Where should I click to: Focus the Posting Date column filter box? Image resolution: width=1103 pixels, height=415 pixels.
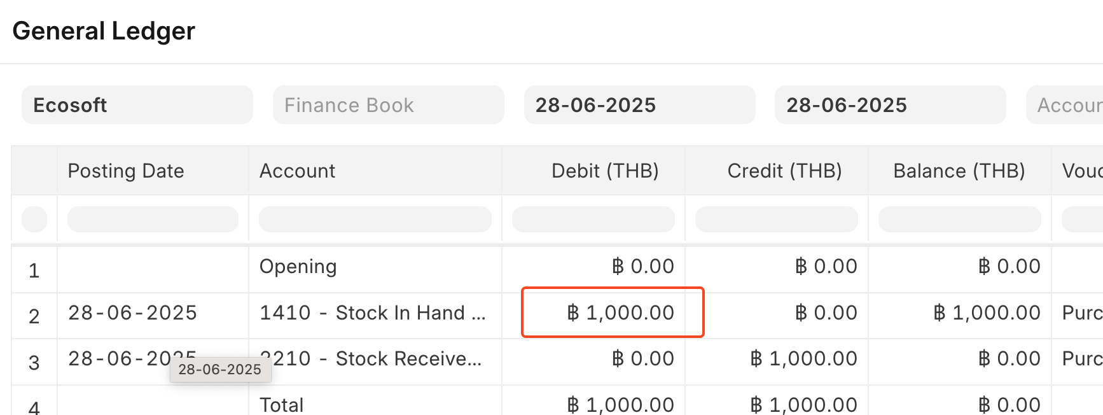(153, 219)
